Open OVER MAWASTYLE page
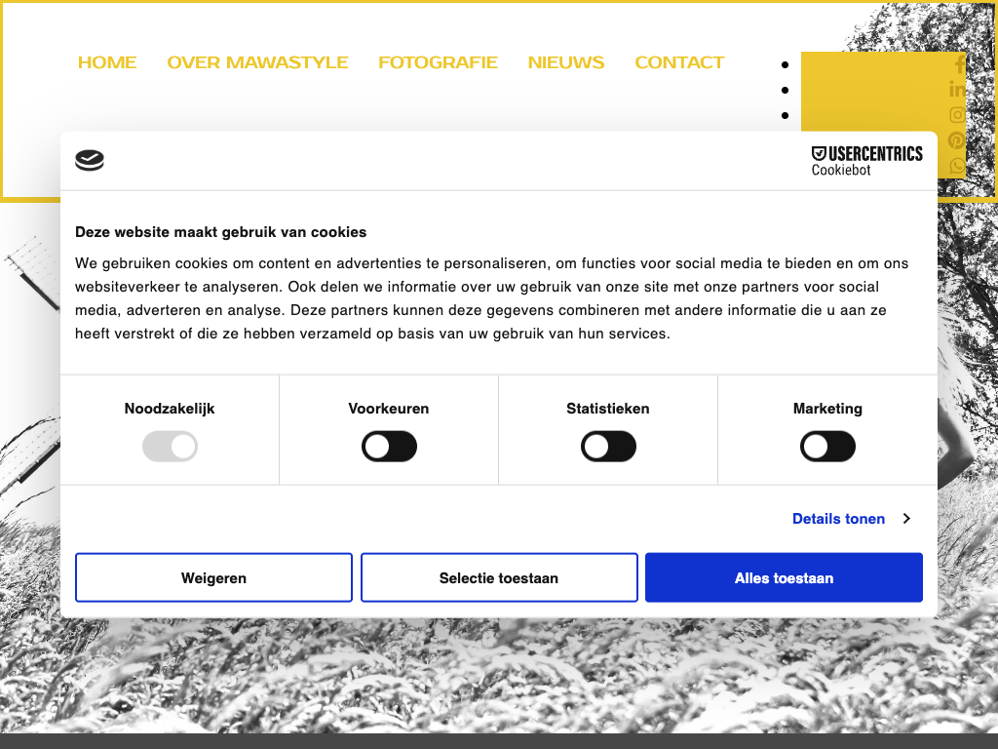998x749 pixels. tap(257, 62)
